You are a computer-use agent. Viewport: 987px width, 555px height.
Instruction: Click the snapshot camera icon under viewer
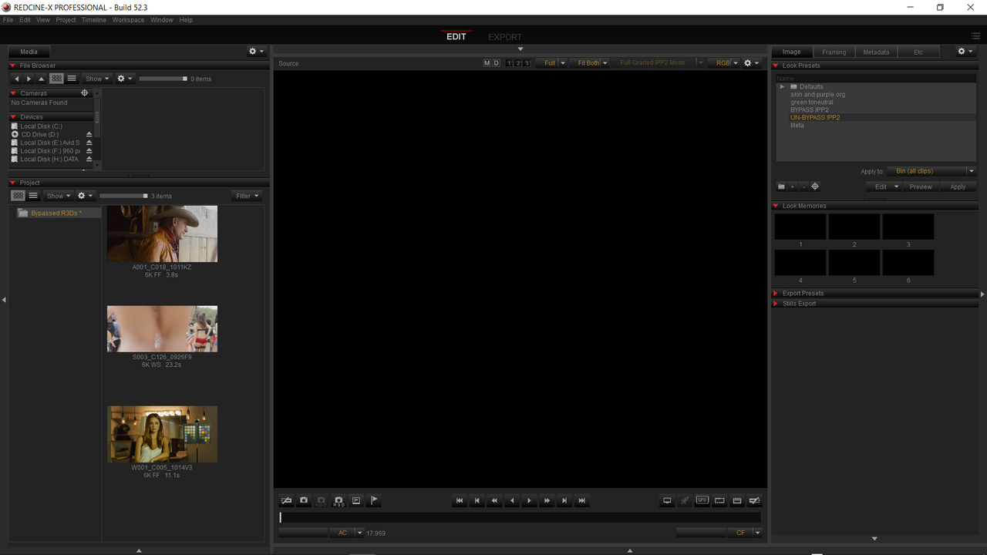click(x=304, y=500)
